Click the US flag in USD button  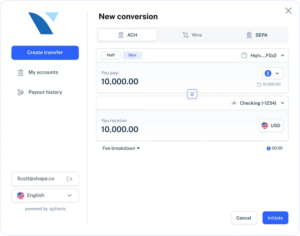[x=265, y=125]
